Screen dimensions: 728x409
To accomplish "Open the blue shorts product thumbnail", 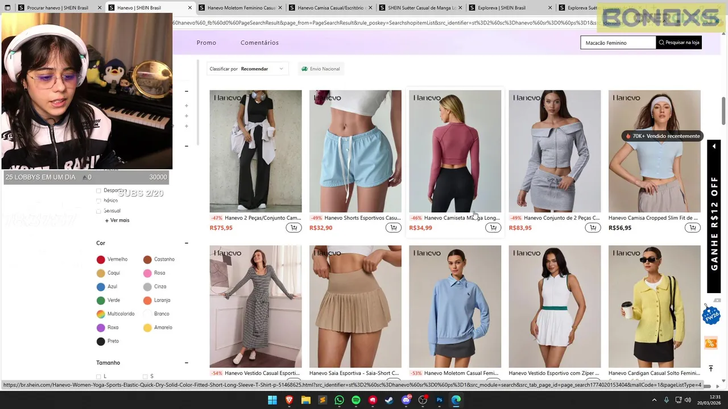I will (355, 151).
